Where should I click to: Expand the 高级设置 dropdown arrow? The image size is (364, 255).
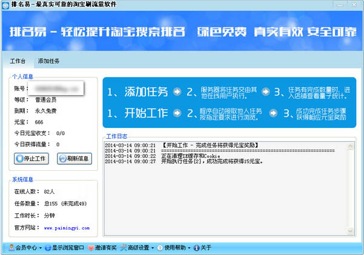(x=153, y=248)
